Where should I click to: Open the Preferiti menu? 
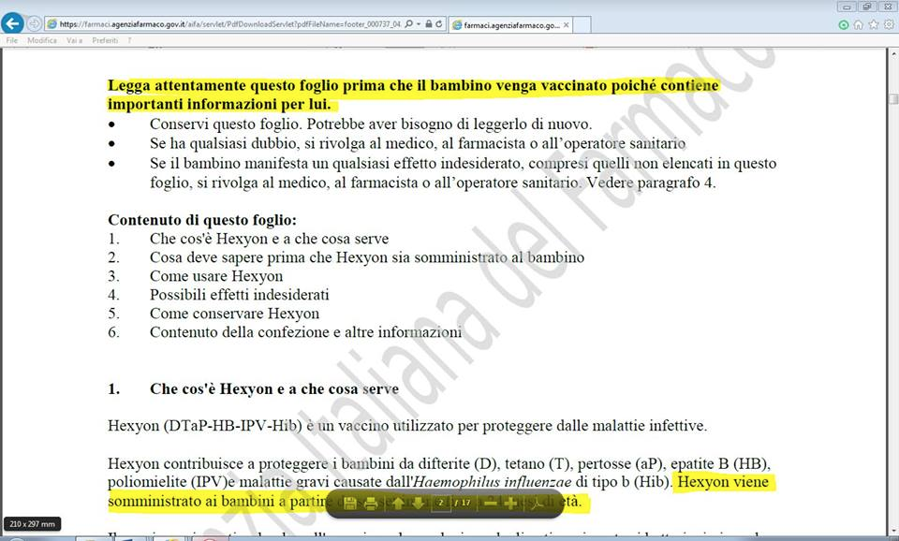pyautogui.click(x=105, y=40)
